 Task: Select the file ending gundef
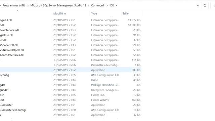(x=4, y=90)
